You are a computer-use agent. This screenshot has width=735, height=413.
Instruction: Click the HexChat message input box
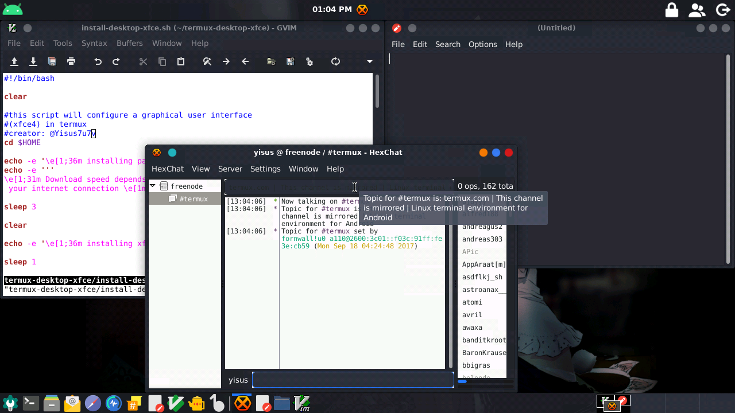pos(353,380)
